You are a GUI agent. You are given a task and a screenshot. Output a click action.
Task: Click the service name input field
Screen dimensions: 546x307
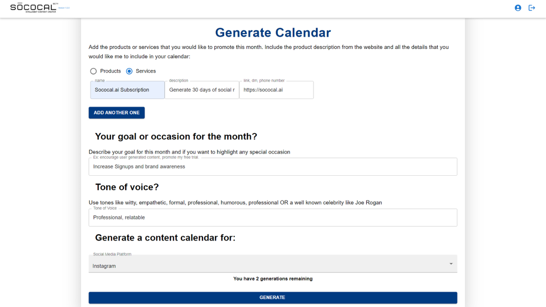point(127,90)
